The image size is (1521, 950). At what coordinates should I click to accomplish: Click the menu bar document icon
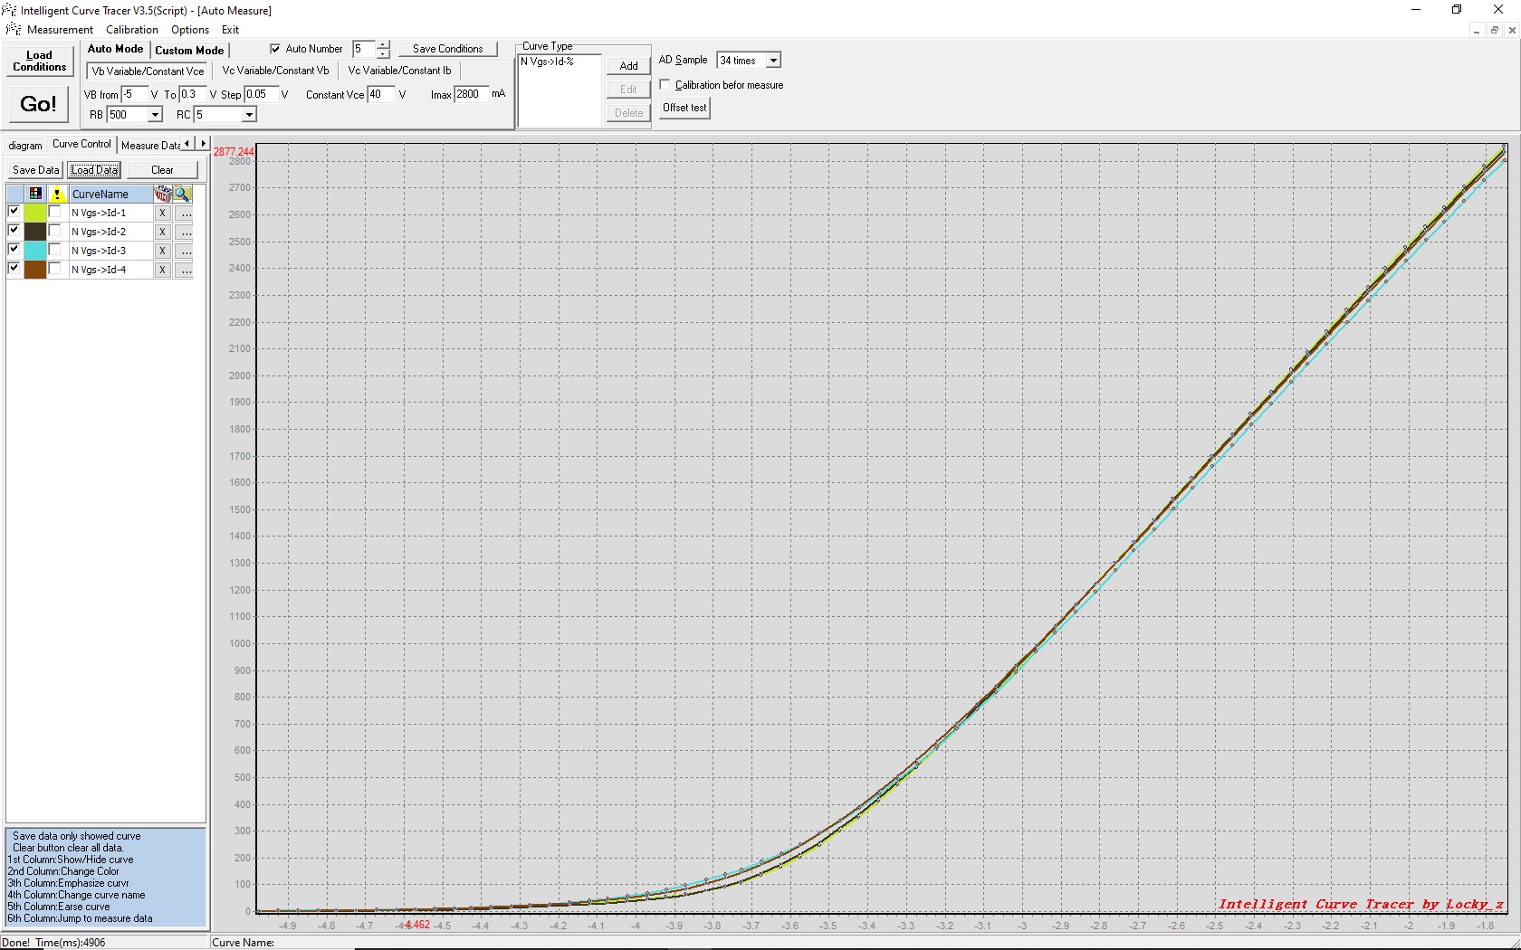click(13, 29)
